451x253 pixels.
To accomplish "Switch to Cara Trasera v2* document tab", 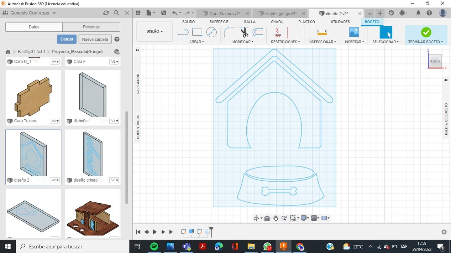I will (x=224, y=13).
